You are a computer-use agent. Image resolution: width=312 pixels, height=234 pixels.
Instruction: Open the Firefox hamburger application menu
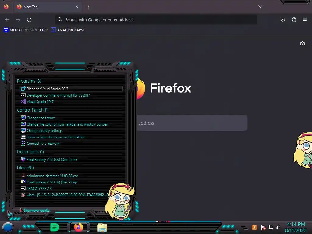coord(305,19)
